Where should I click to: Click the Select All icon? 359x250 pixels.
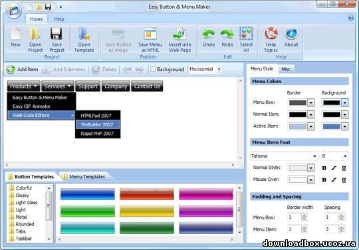pos(246,34)
